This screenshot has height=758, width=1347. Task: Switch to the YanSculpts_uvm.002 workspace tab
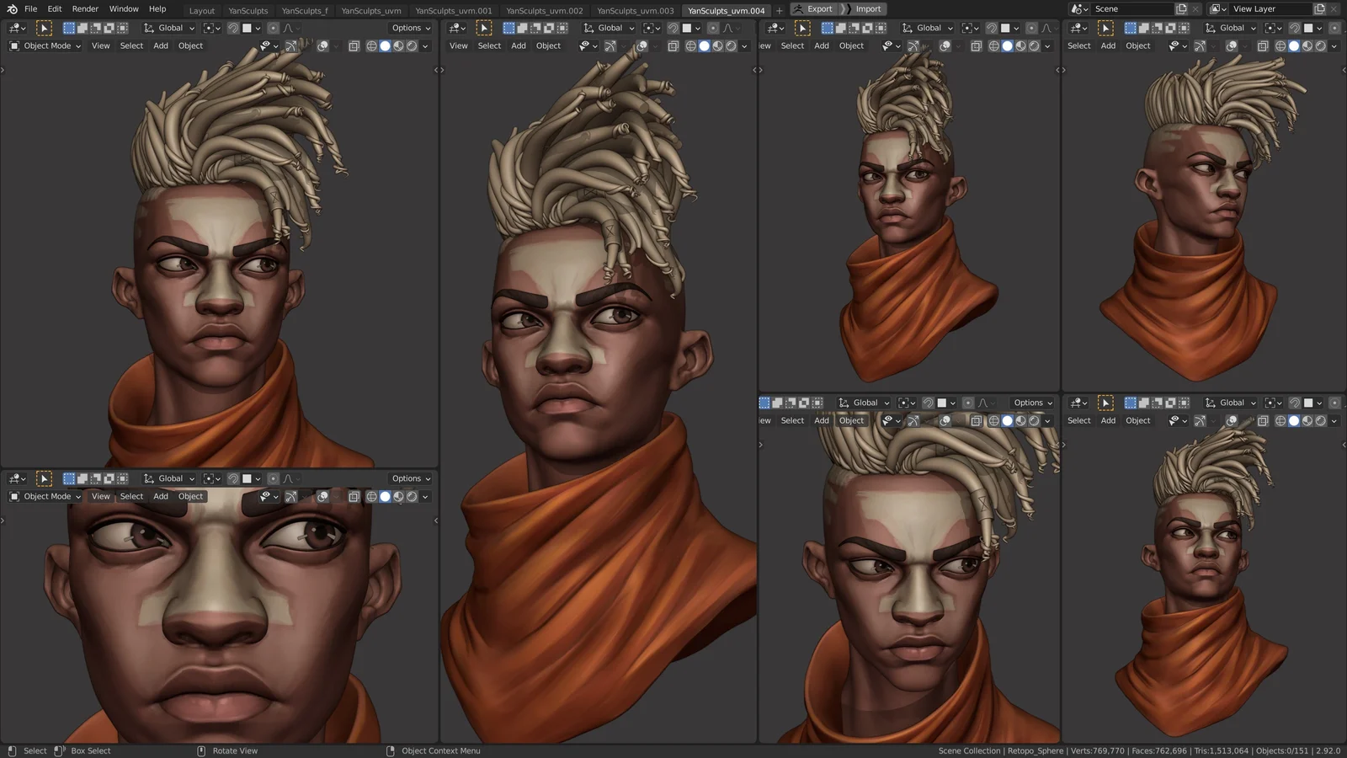(545, 9)
